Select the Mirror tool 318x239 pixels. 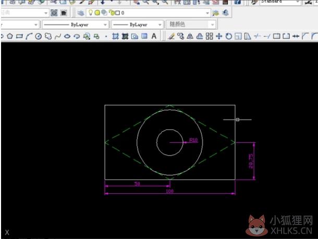pos(190,36)
